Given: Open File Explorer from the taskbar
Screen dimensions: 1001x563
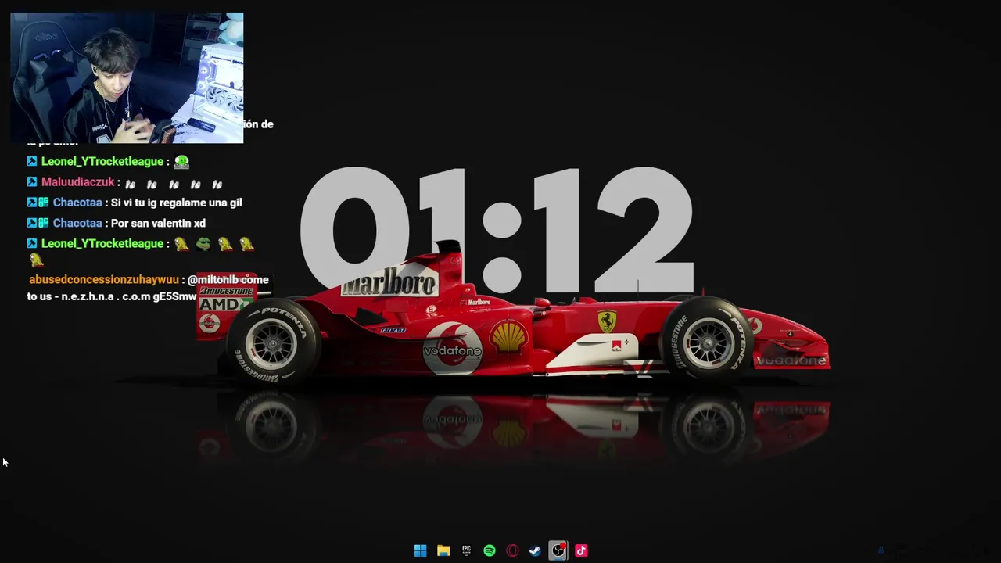Looking at the screenshot, I should pos(443,550).
